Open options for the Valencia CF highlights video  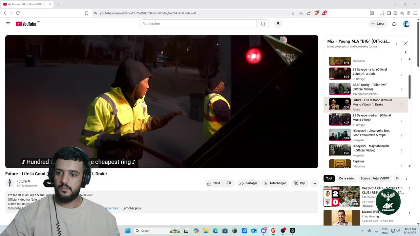[x=409, y=189]
